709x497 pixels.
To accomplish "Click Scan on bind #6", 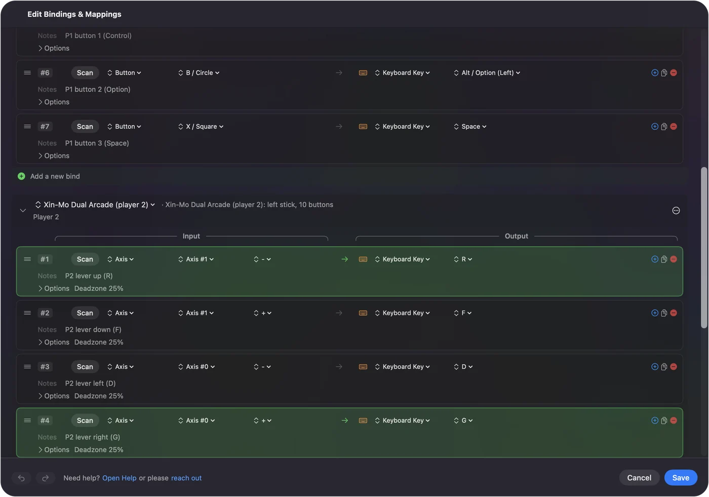I will pos(85,73).
